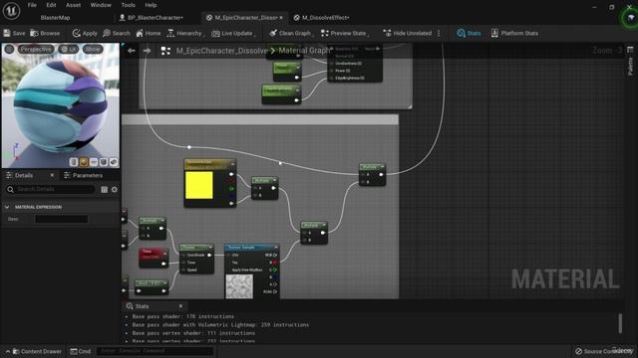638x358 pixels.
Task: Open the Edit menu
Action: 51,5
